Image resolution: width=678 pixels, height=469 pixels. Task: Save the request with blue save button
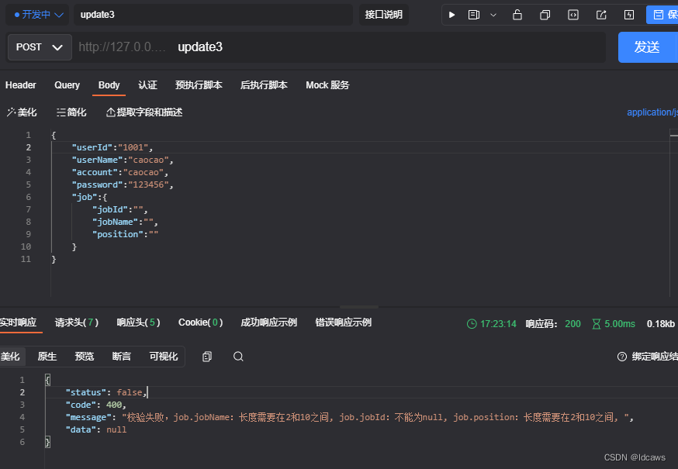pos(662,15)
